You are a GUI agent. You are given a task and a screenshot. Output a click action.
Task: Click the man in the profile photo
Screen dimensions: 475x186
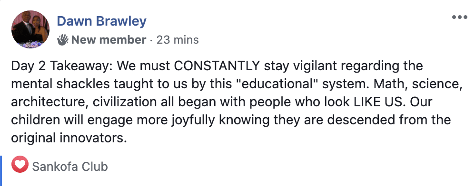(x=24, y=28)
